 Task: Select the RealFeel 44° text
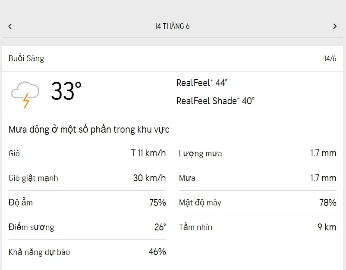[201, 83]
